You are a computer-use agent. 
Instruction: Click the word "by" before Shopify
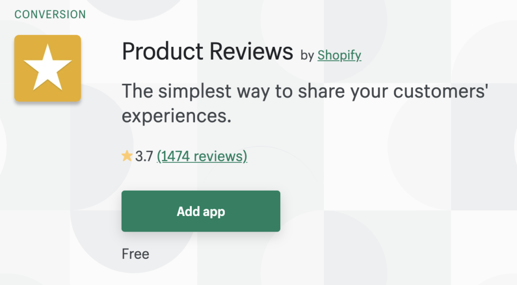[x=307, y=55]
